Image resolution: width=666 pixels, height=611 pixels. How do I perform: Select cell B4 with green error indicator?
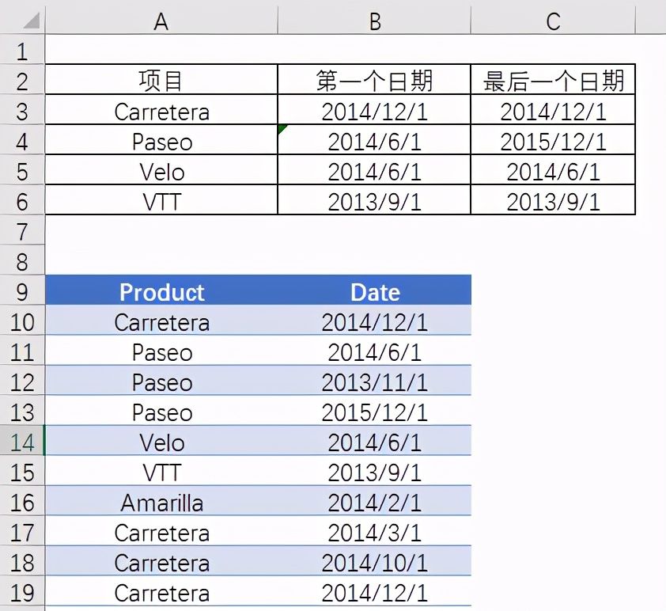pyautogui.click(x=374, y=141)
